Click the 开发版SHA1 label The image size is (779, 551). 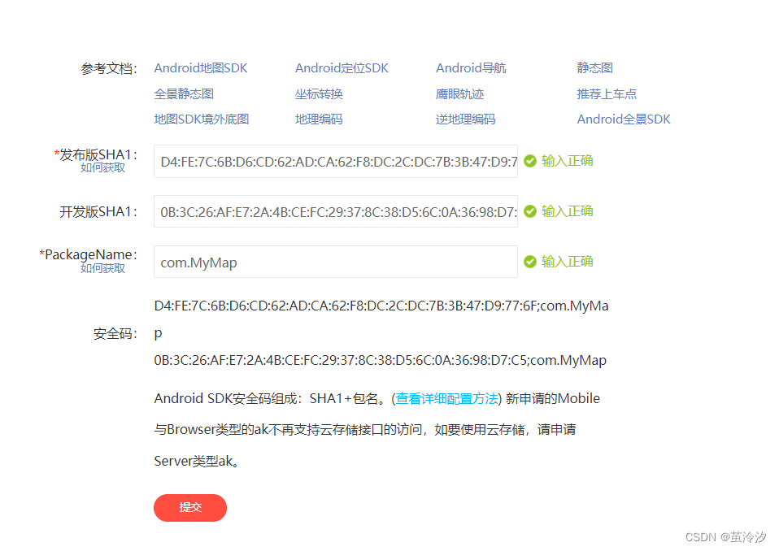tap(98, 212)
